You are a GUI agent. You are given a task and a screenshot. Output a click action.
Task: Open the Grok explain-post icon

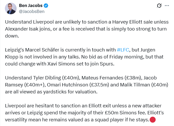(159, 5)
